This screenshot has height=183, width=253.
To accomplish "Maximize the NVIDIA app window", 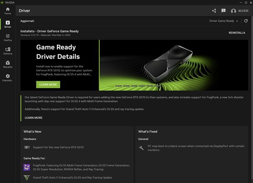I will pos(246,2).
